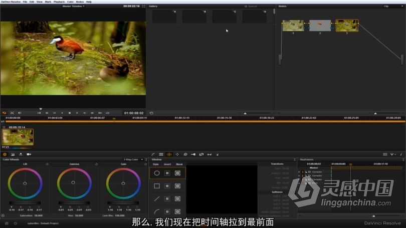The image size is (406, 228).
Task: Open the Key palette icon
Action: (x=193, y=154)
